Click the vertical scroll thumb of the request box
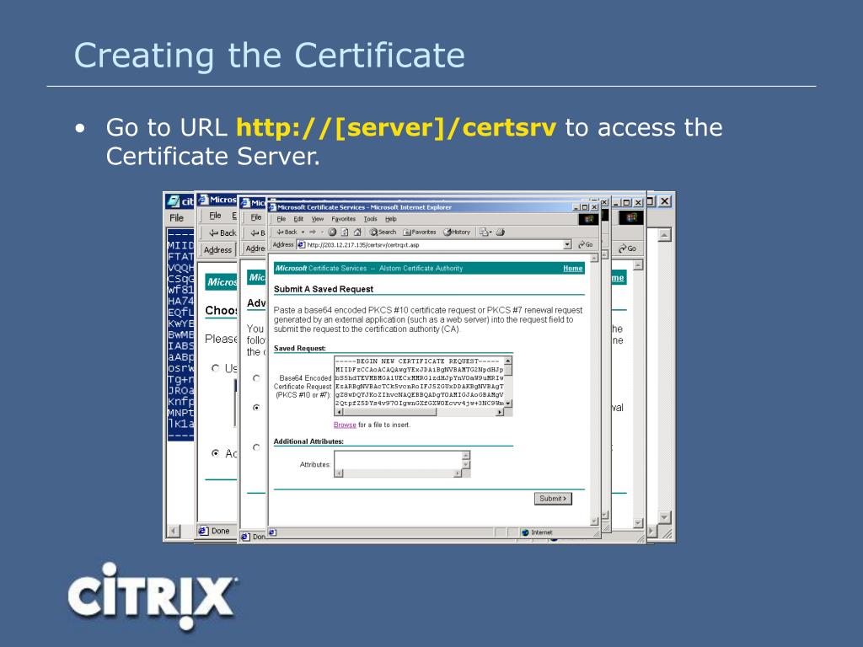Viewport: 863px width, 647px height. pos(508,371)
